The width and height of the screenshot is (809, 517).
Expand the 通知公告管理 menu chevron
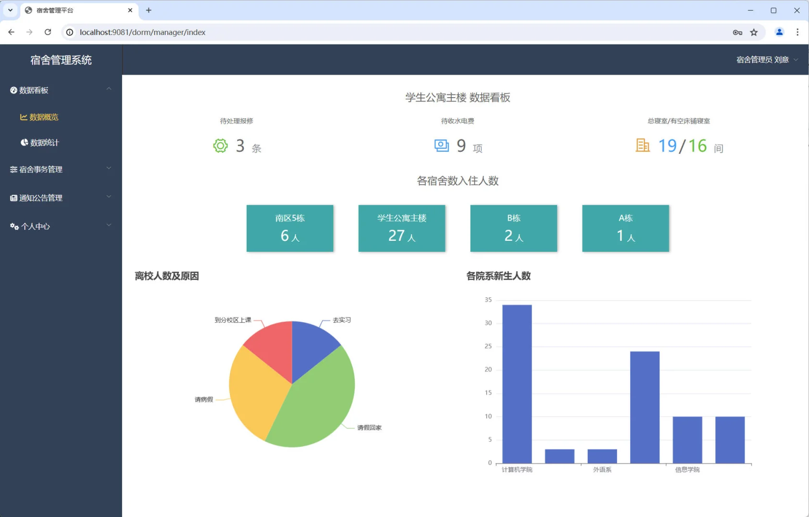pos(109,196)
